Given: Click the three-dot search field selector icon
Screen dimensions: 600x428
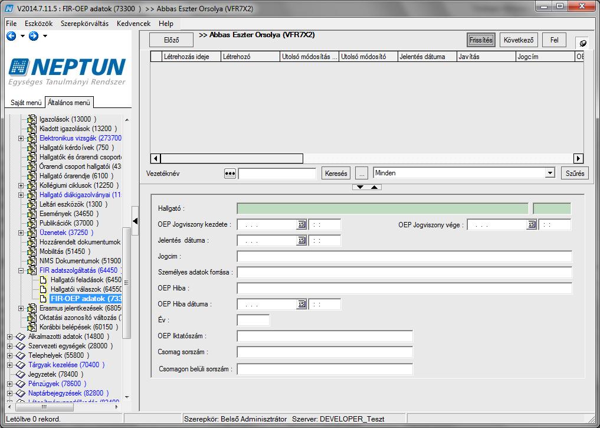Looking at the screenshot, I should (x=229, y=174).
